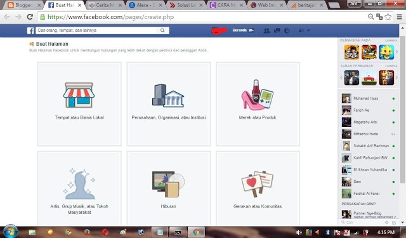The width and height of the screenshot is (406, 238).
Task: Select the Tempat atau Bisnis Lokal shop icon
Action: click(79, 95)
